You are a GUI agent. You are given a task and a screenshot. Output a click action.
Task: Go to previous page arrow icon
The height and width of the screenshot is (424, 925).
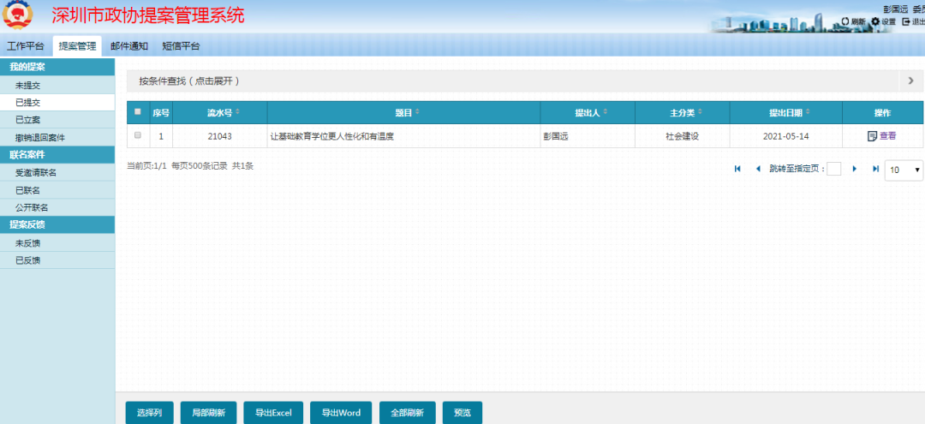(758, 170)
